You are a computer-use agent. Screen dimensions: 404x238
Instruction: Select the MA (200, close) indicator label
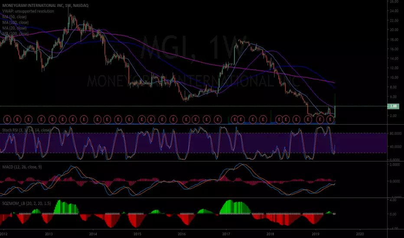16,34
